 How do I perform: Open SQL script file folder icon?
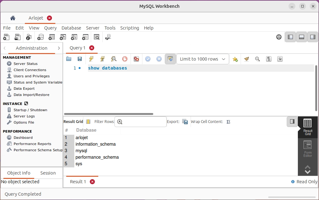click(69, 59)
